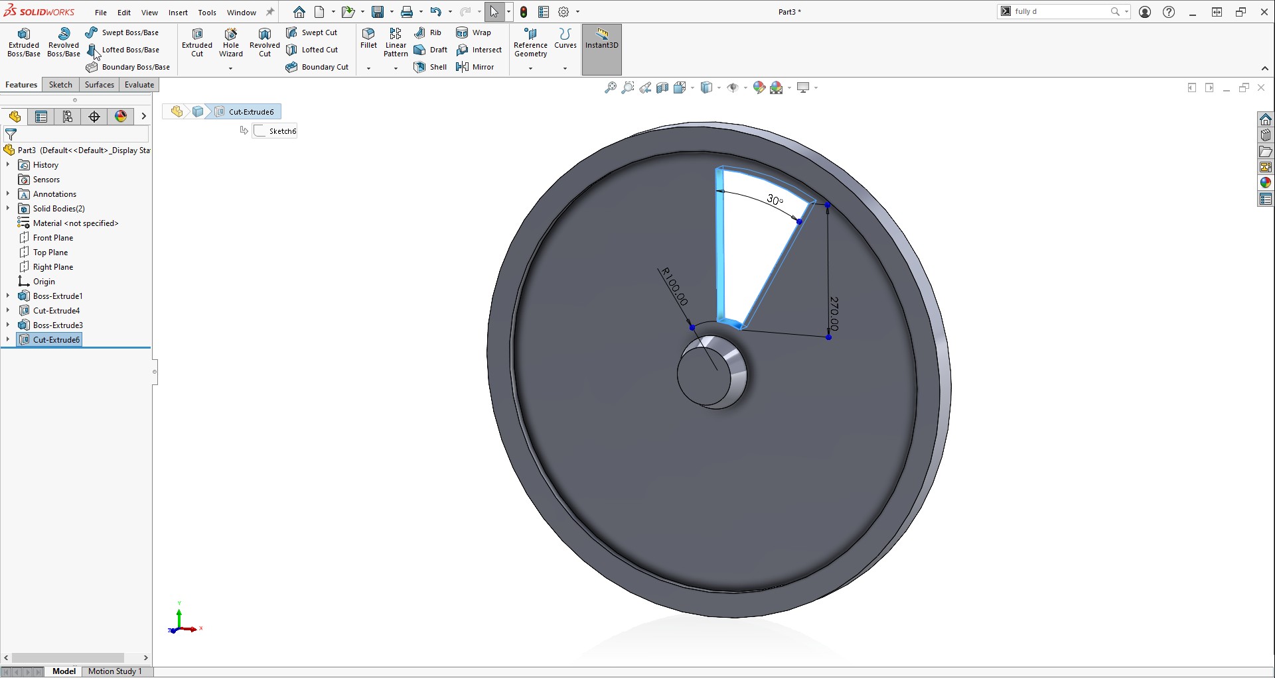Select the Rib feature tool
Image resolution: width=1275 pixels, height=678 pixels.
coord(428,32)
